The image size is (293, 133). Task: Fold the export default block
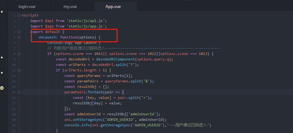coord(19,32)
